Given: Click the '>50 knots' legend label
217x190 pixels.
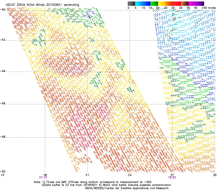Looking at the screenshot, I should [208, 8].
